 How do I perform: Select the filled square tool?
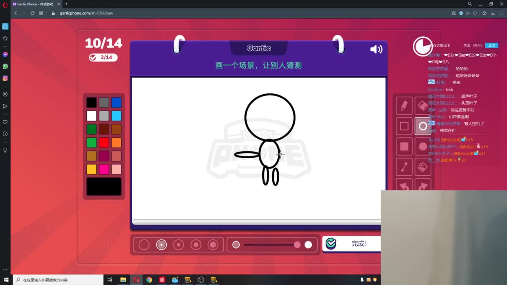click(x=404, y=146)
